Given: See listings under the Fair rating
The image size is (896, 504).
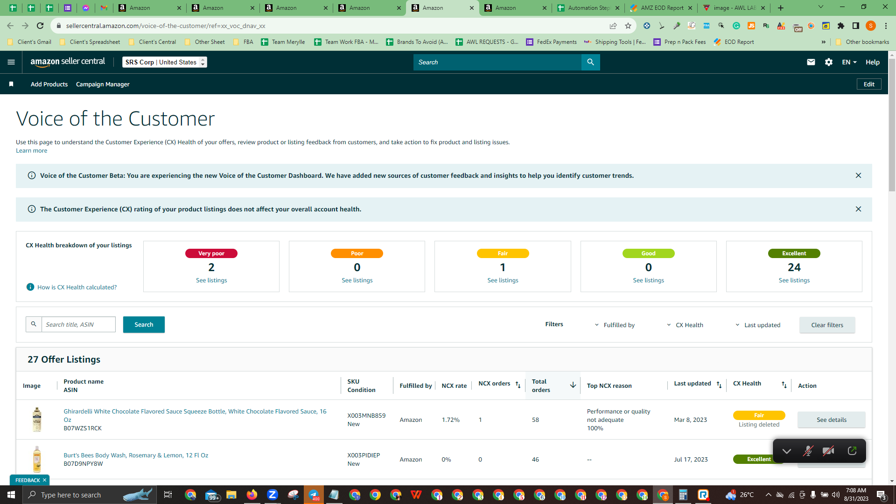Looking at the screenshot, I should 503,280.
